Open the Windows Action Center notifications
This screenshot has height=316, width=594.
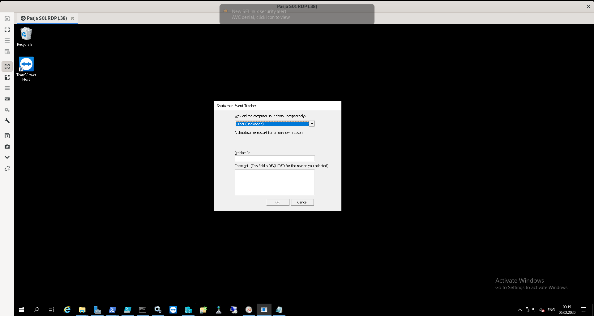(583, 310)
